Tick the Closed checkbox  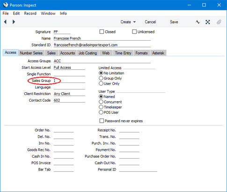click(x=102, y=32)
